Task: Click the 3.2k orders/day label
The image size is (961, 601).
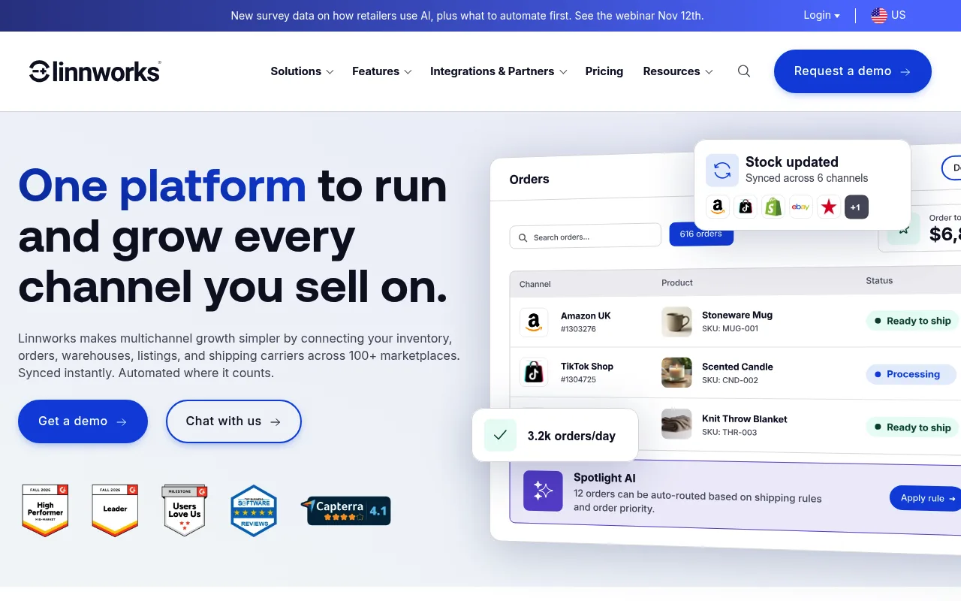Action: click(x=571, y=436)
